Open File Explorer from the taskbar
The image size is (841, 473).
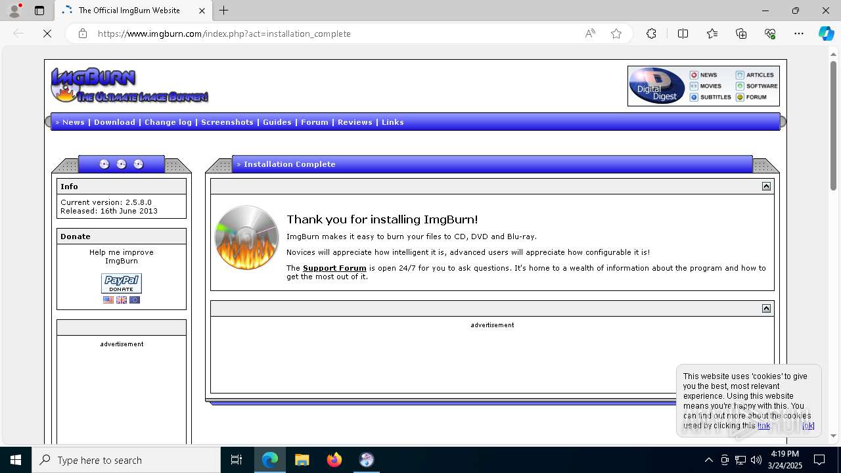(302, 460)
